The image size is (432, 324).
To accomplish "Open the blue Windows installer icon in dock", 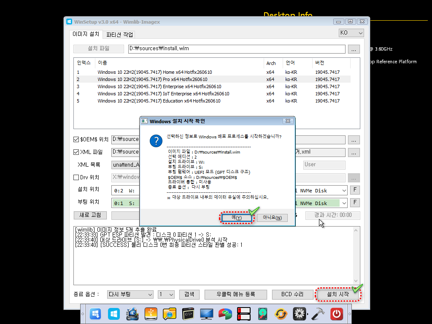I will 95,314.
